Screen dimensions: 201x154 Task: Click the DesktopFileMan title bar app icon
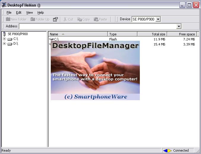[4, 5]
